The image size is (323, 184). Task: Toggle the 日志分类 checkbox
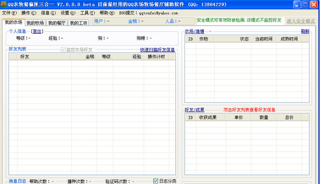(x=156, y=181)
